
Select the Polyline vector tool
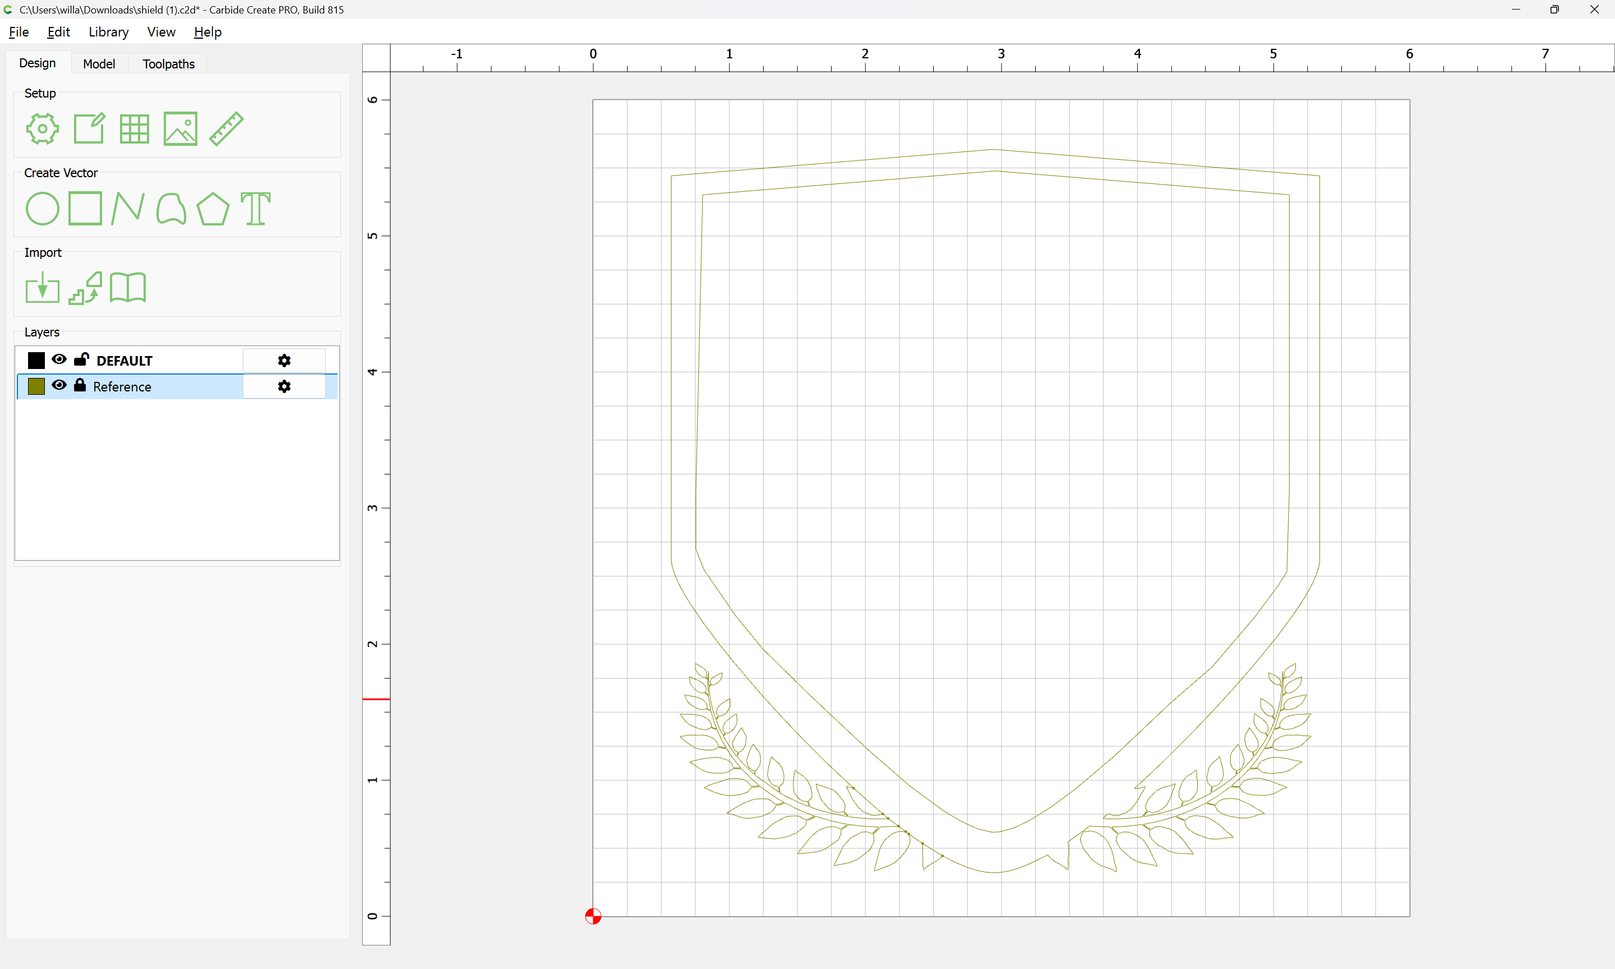click(x=128, y=208)
